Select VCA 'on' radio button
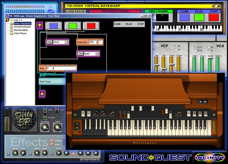 click(x=209, y=50)
